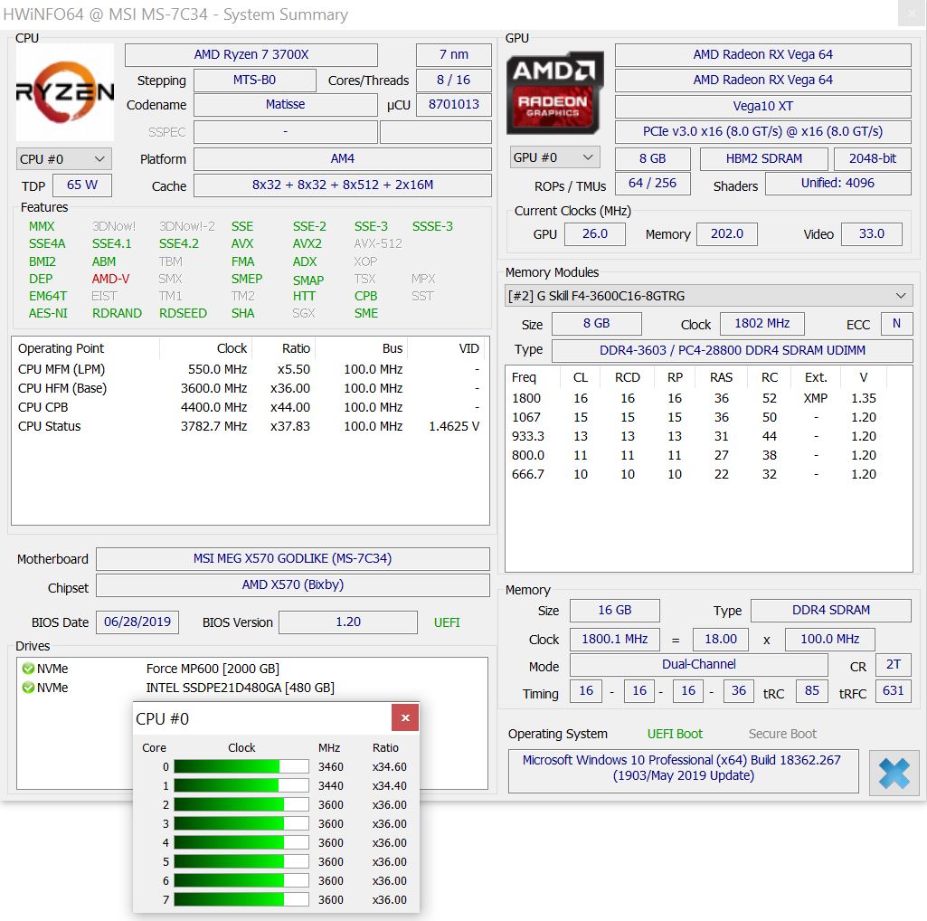Open the CPU #0 selector dropdown

(64, 159)
